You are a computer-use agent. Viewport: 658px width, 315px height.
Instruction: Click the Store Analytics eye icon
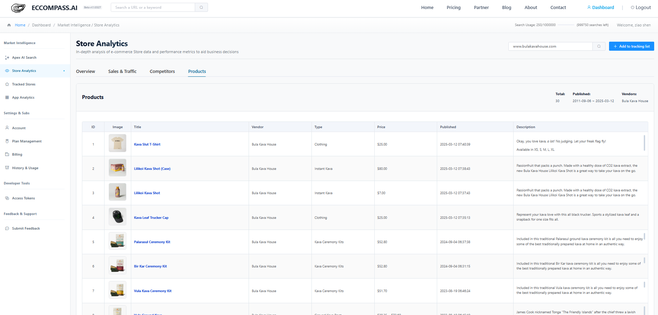[7, 71]
